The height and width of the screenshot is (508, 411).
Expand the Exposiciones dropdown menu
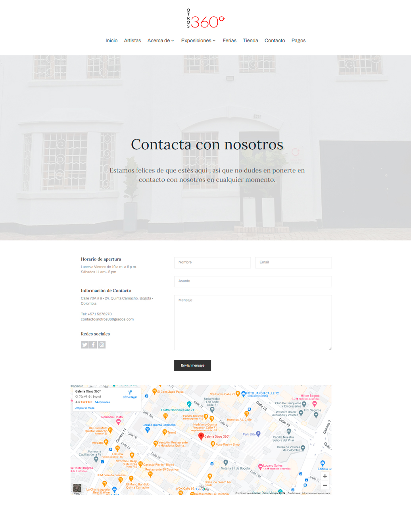coord(198,41)
